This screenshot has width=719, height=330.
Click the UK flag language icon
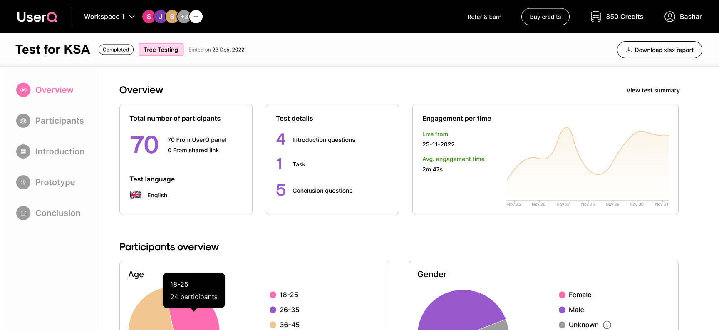[136, 195]
